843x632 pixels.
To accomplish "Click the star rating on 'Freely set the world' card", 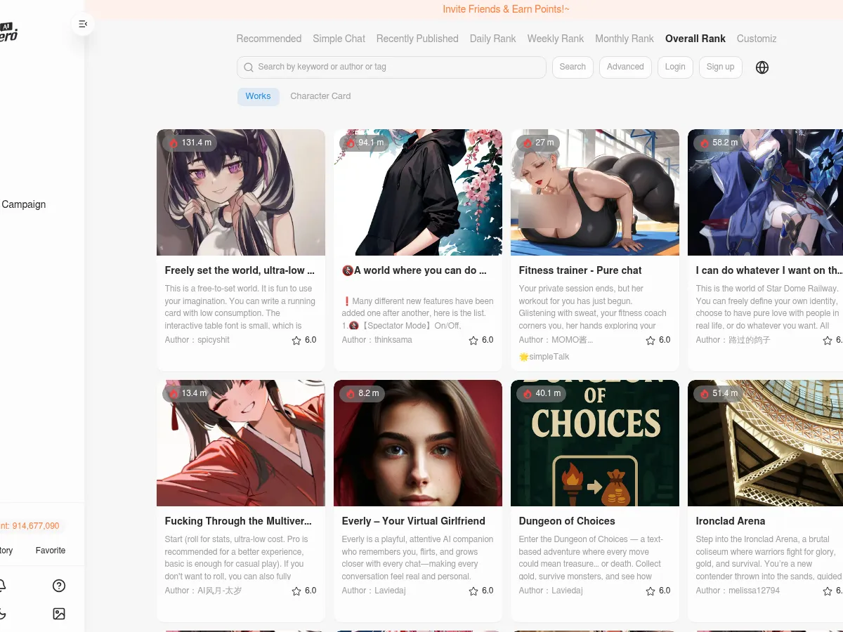I will 303,340.
